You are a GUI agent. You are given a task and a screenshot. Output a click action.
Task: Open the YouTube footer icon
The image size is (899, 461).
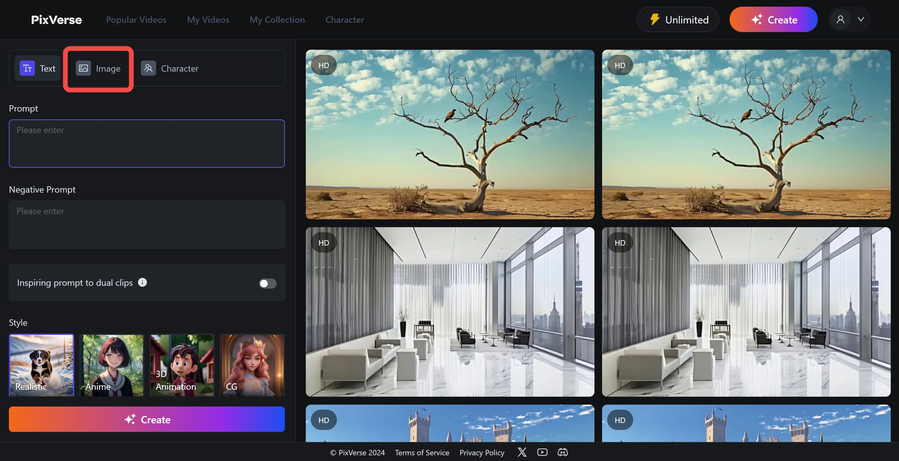click(542, 452)
